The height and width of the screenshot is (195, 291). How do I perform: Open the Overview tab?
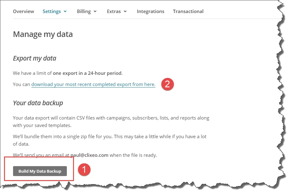(24, 11)
